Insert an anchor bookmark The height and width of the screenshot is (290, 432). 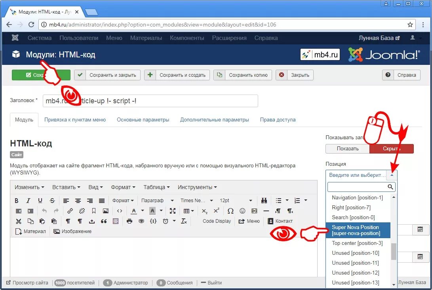tap(94, 211)
